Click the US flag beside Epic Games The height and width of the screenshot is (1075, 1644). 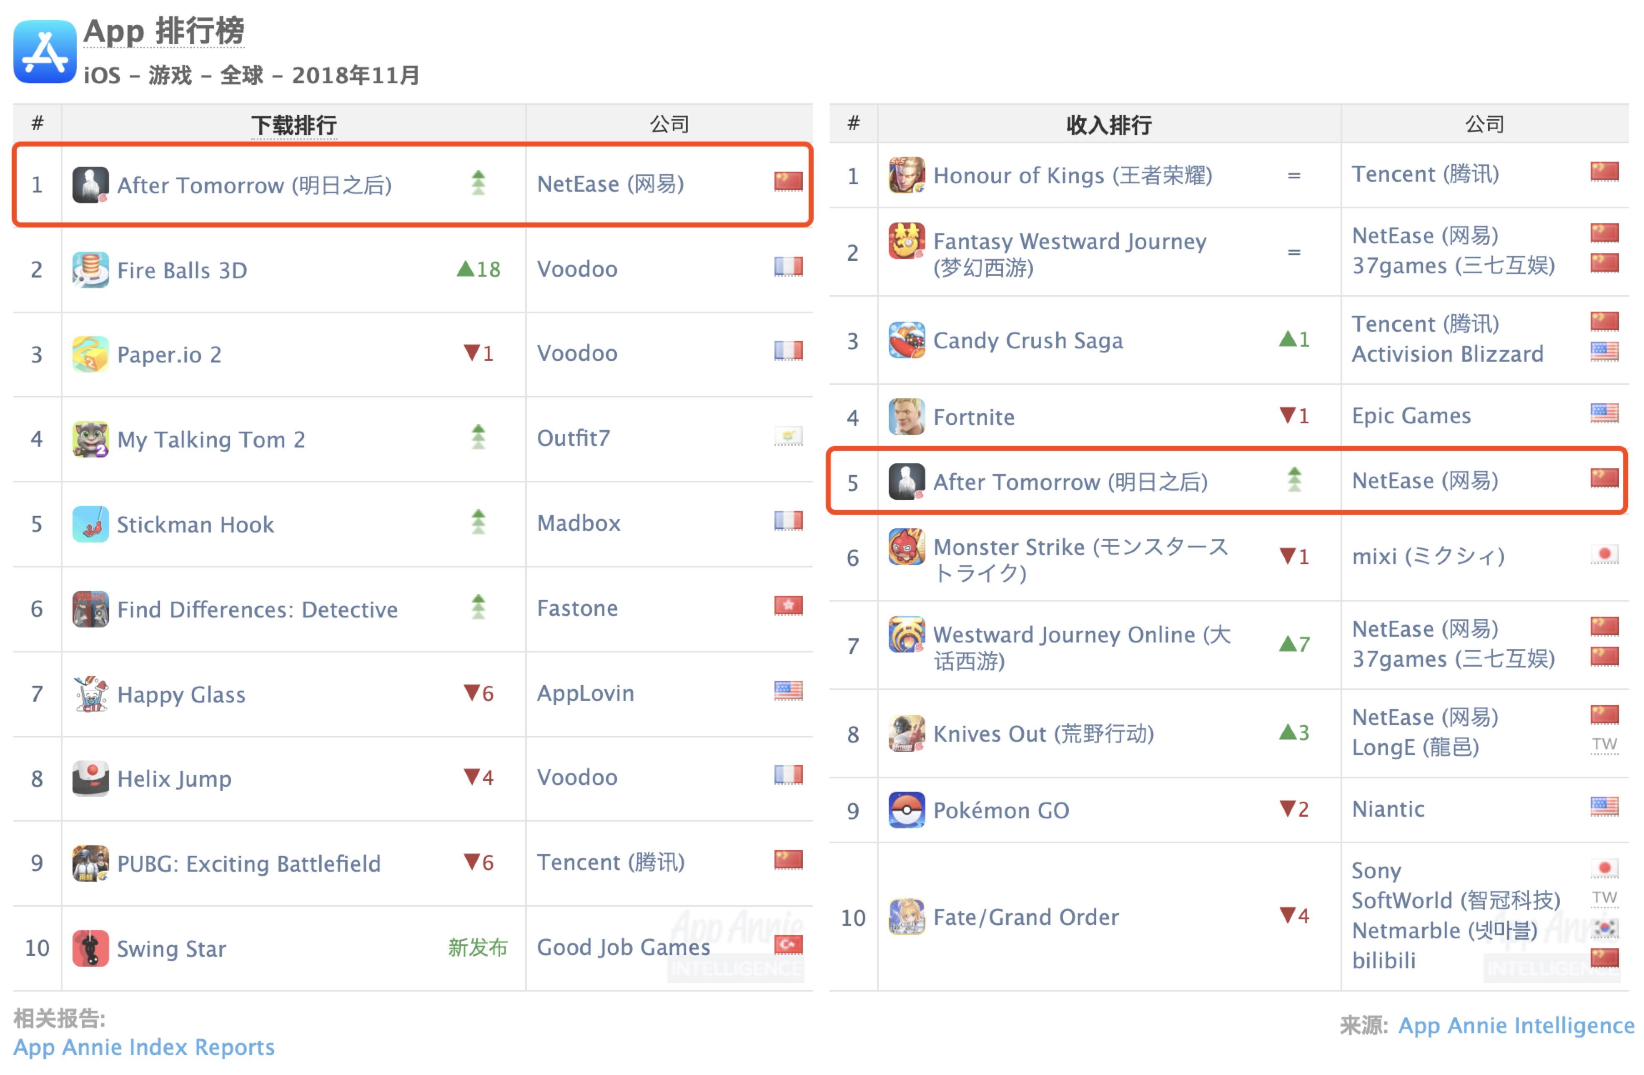point(1604,414)
